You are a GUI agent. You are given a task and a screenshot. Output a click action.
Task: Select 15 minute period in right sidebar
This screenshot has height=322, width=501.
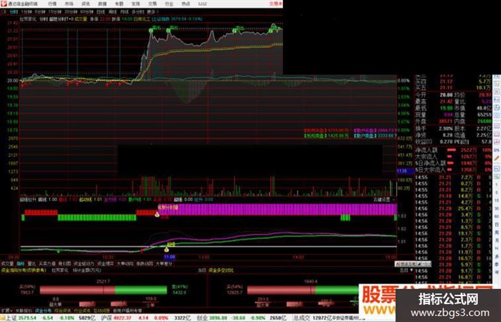497,200
